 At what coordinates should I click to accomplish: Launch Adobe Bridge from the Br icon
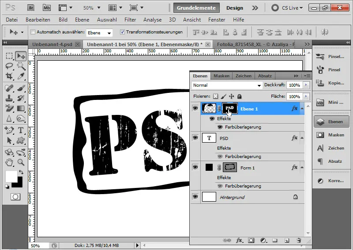(31, 8)
